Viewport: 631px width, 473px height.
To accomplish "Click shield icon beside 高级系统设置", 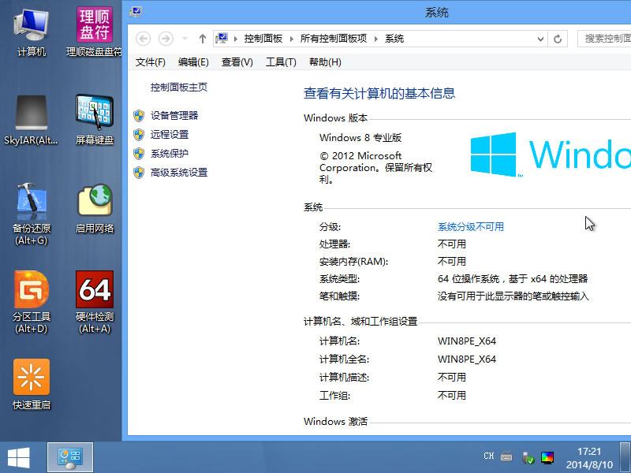I will 139,173.
